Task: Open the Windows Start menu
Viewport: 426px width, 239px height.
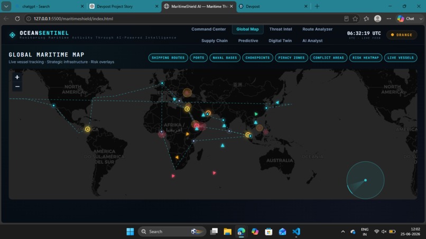Action: point(130,232)
